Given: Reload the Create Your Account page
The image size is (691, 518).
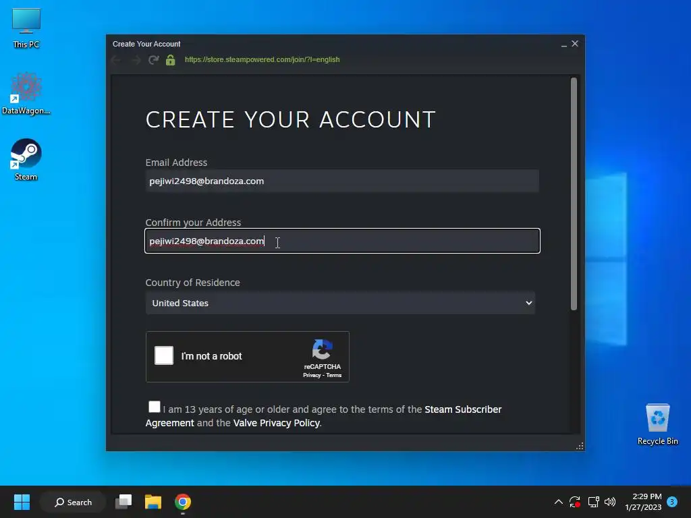Looking at the screenshot, I should pyautogui.click(x=153, y=60).
